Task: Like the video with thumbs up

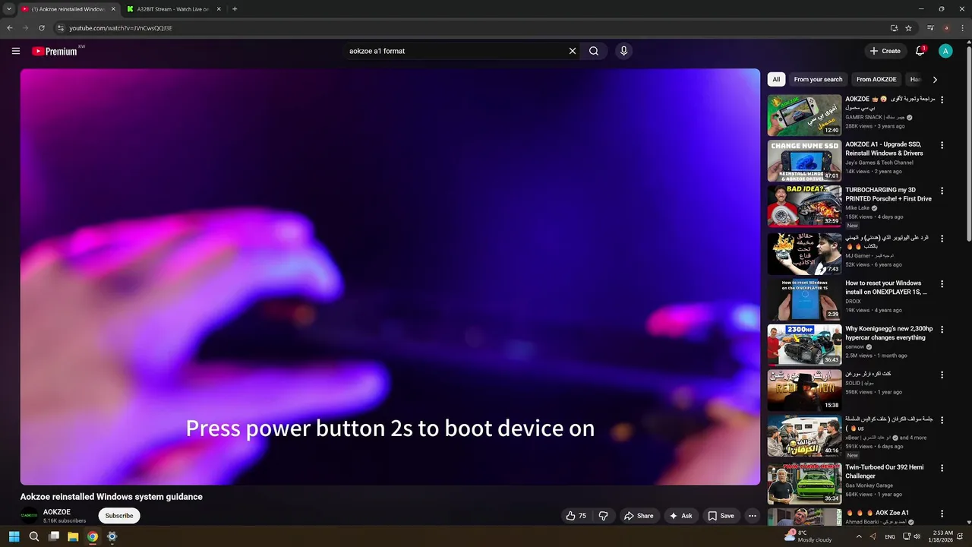Action: (576, 516)
